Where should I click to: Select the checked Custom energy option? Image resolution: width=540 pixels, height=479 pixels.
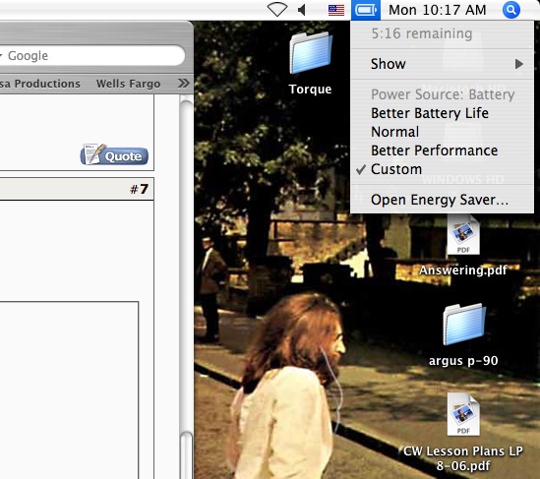pyautogui.click(x=443, y=169)
